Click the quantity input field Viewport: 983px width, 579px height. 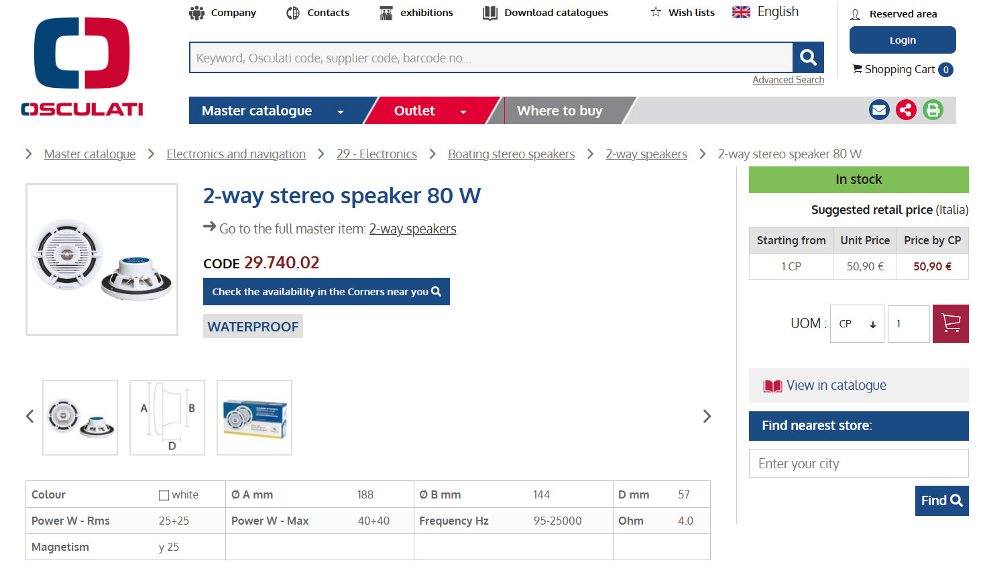[x=909, y=324]
